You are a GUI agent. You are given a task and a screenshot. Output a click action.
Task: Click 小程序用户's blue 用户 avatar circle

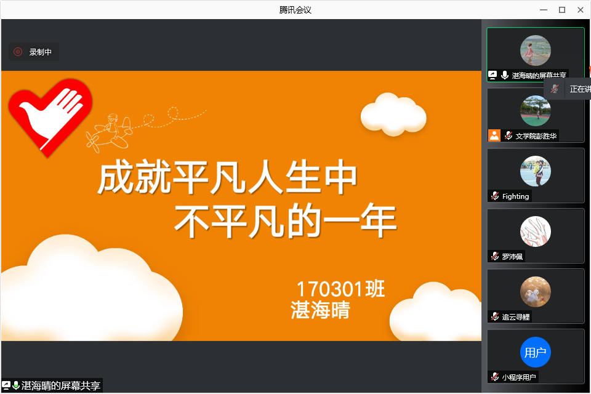[x=536, y=352]
